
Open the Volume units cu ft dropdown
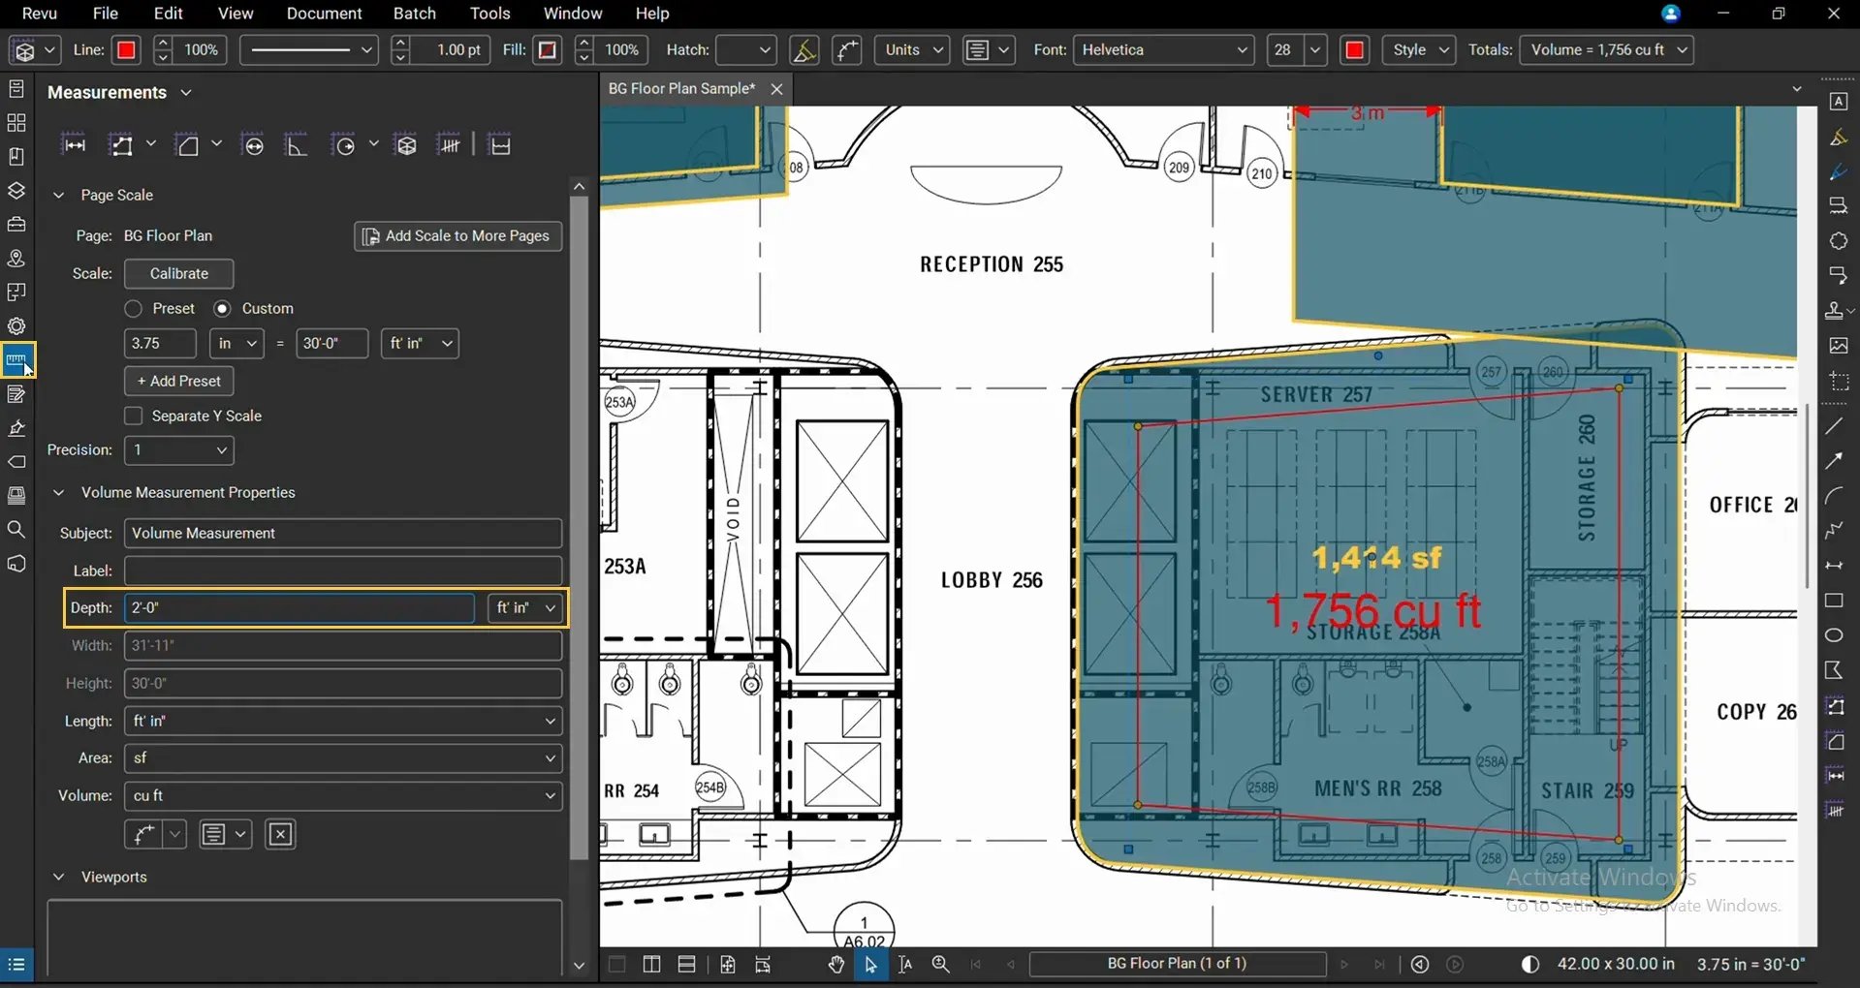pyautogui.click(x=343, y=796)
